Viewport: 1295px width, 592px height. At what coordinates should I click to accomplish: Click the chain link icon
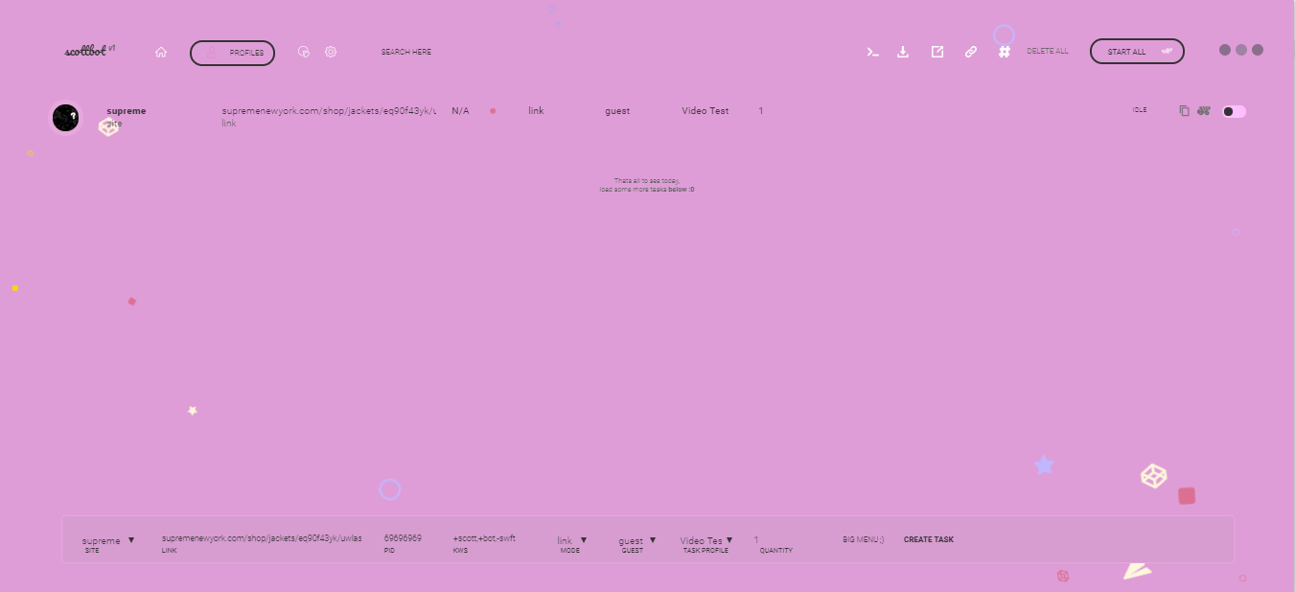click(x=971, y=52)
